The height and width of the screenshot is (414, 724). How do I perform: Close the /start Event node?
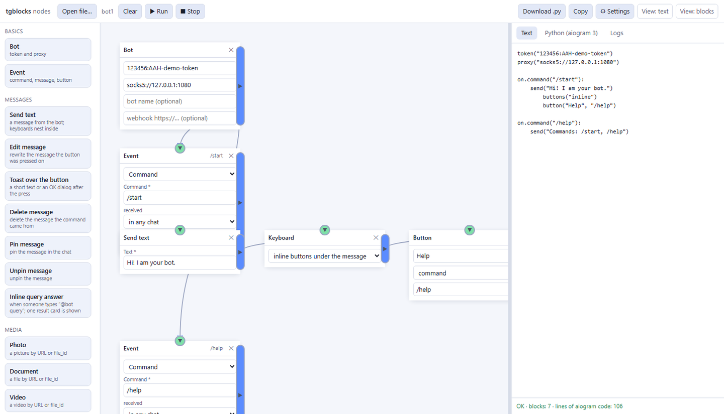231,156
